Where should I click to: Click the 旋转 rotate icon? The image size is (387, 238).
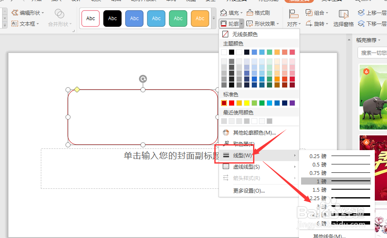tap(309, 24)
